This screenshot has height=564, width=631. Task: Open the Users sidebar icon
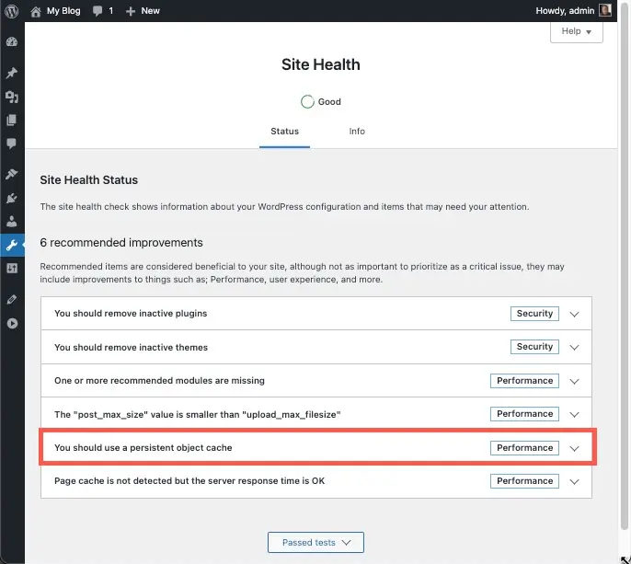pyautogui.click(x=12, y=221)
